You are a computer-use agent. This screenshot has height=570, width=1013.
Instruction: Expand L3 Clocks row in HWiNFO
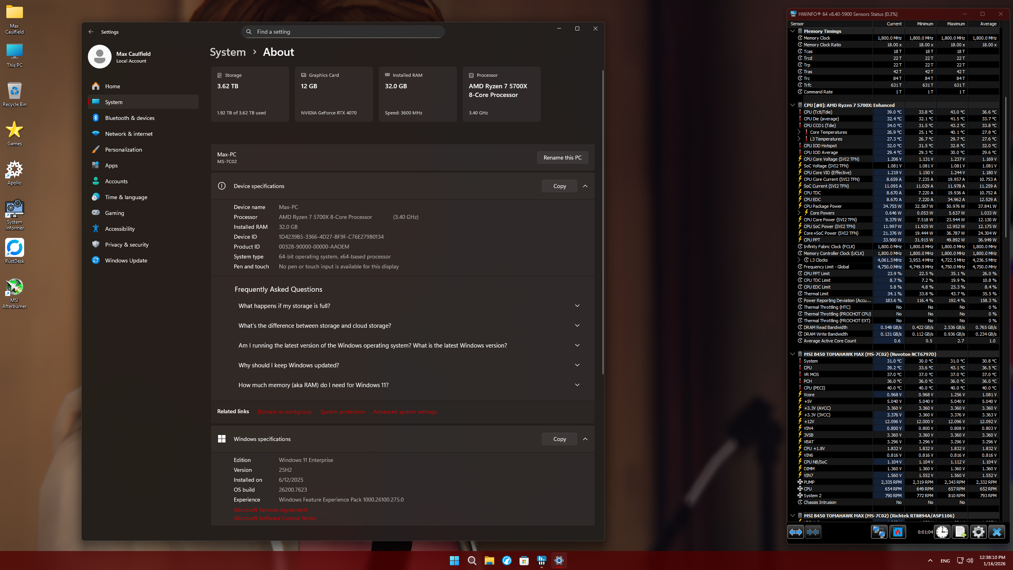click(x=799, y=260)
